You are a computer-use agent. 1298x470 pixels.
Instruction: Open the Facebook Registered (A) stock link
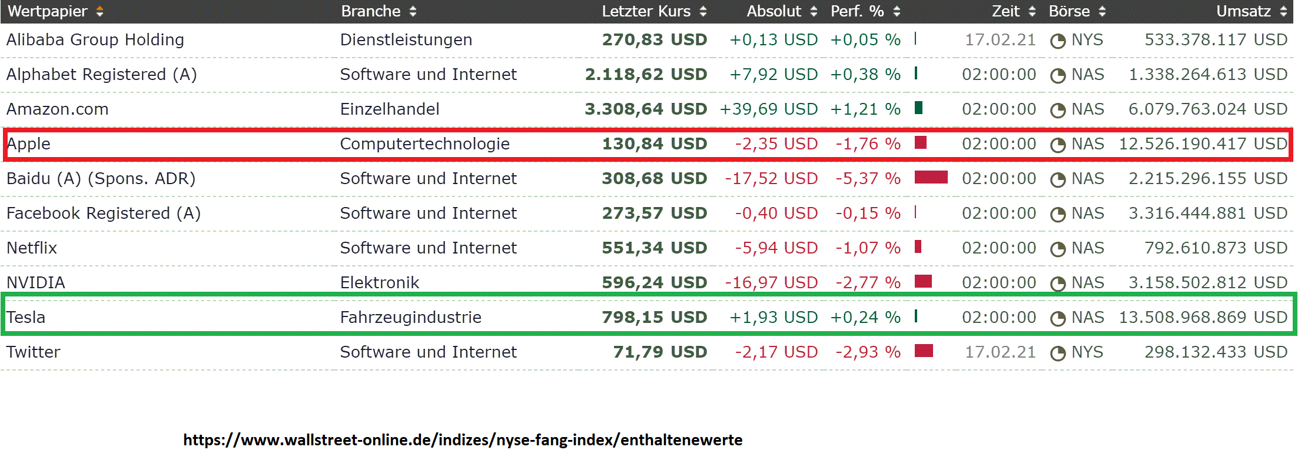pyautogui.click(x=103, y=214)
